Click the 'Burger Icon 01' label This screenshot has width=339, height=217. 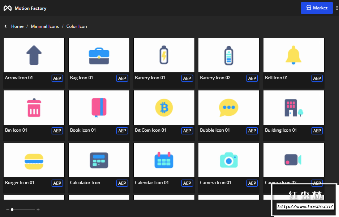point(20,183)
